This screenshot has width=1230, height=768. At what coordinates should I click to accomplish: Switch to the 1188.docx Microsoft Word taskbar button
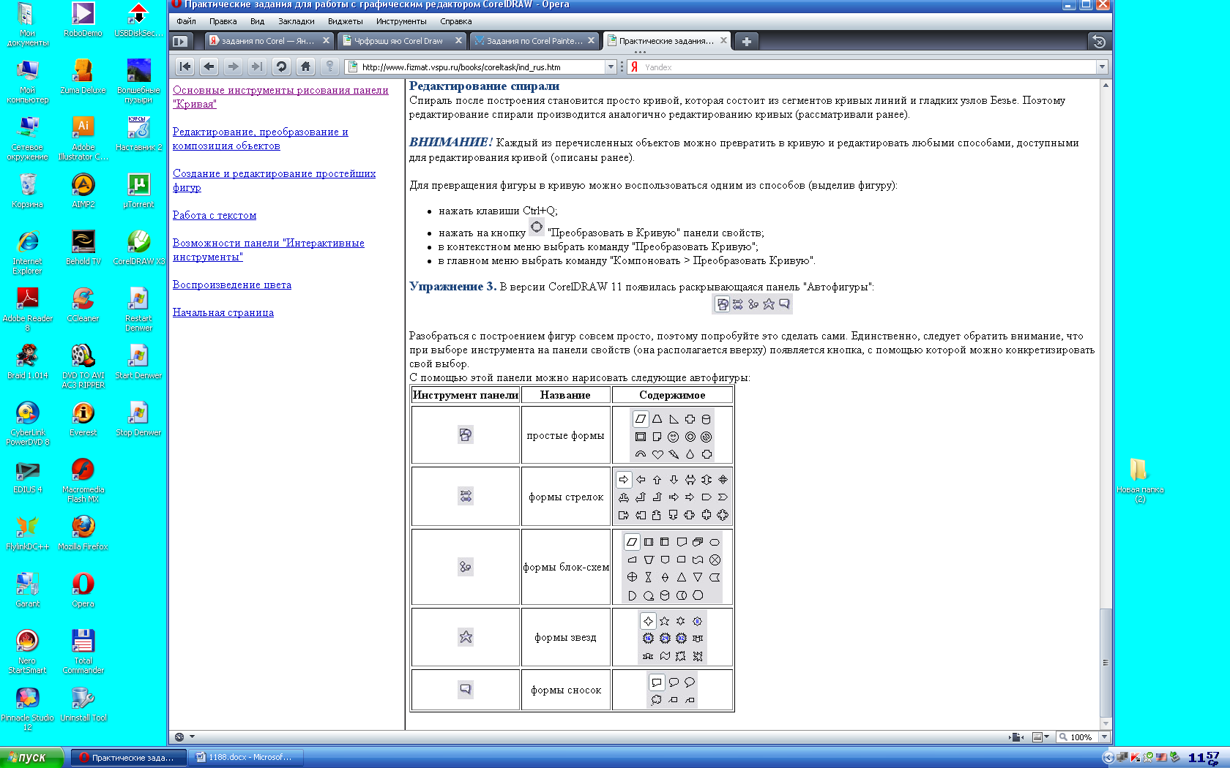pos(246,757)
